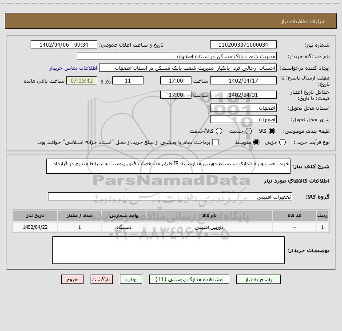Open اطلاعات تماس خریدار link
Viewport: 342px width, 331px height.
click(x=73, y=68)
